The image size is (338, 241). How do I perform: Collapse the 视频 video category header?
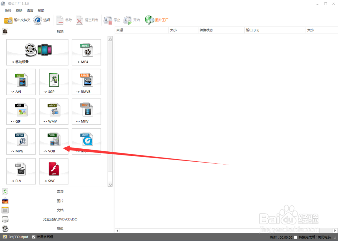57,31
